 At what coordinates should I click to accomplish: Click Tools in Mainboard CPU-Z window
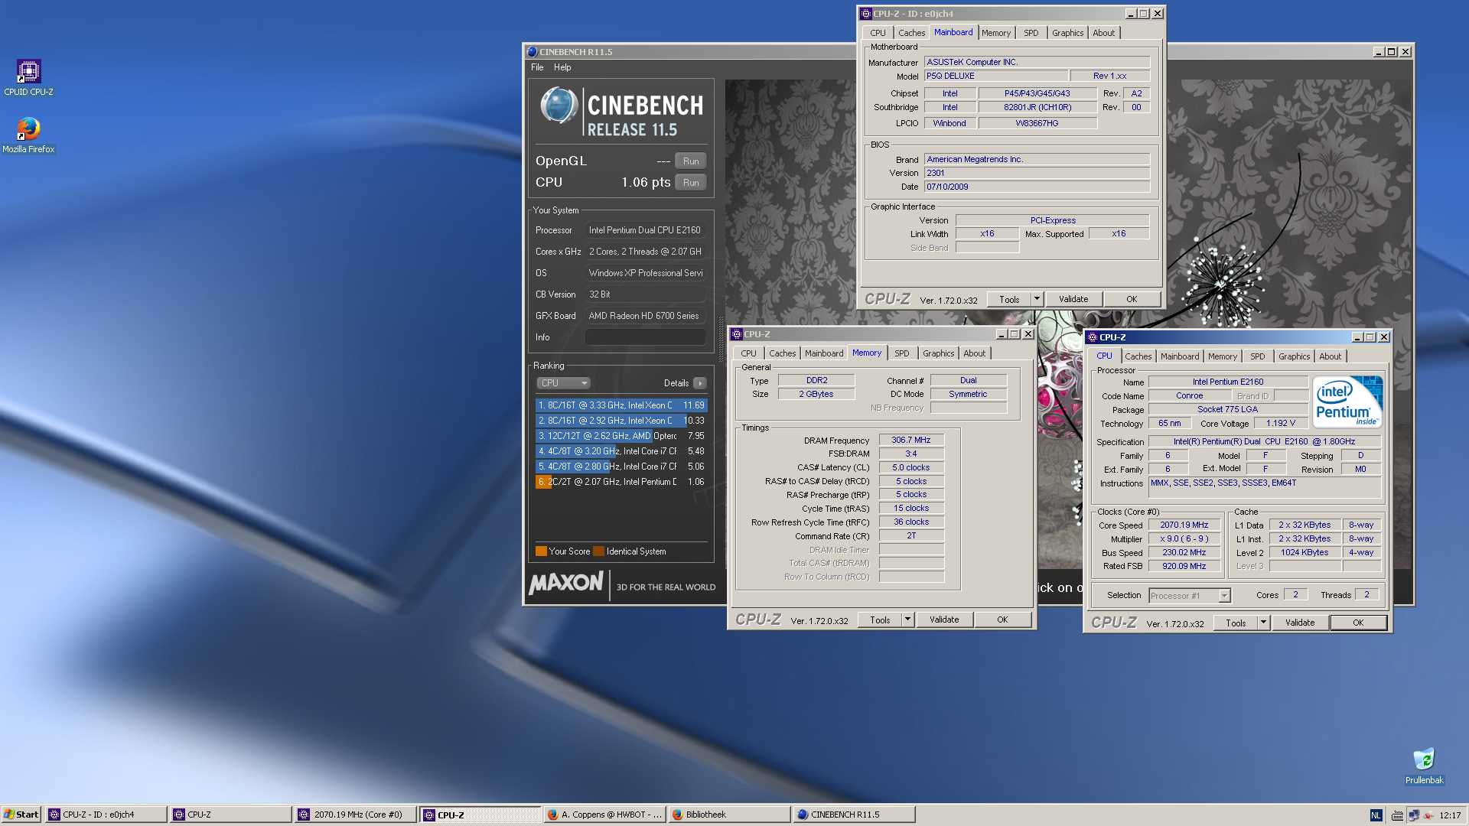(x=1009, y=300)
